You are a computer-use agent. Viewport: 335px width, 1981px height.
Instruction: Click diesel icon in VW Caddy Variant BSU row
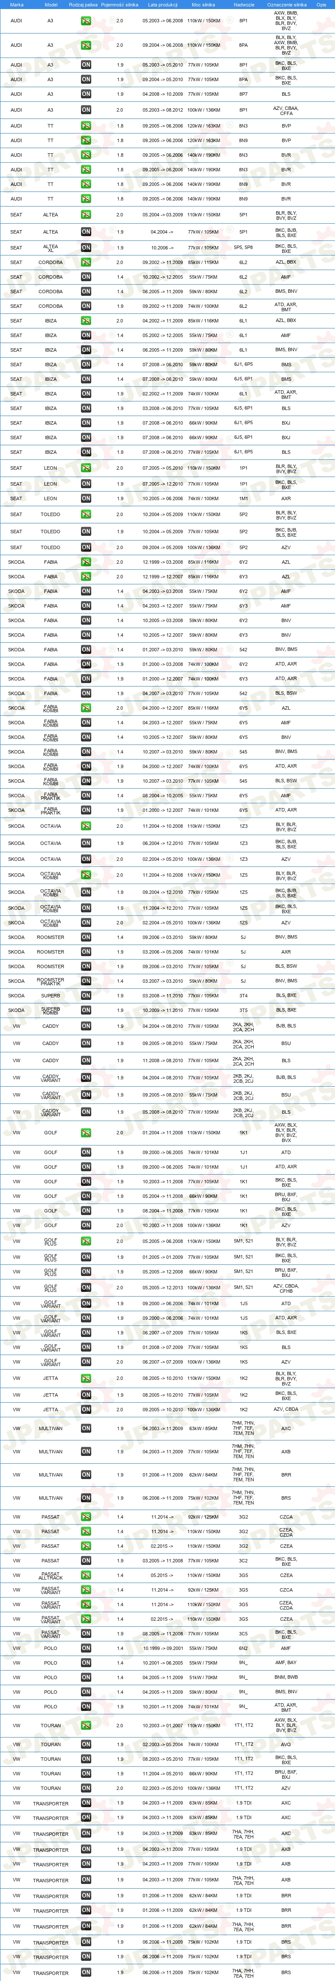click(x=86, y=1095)
